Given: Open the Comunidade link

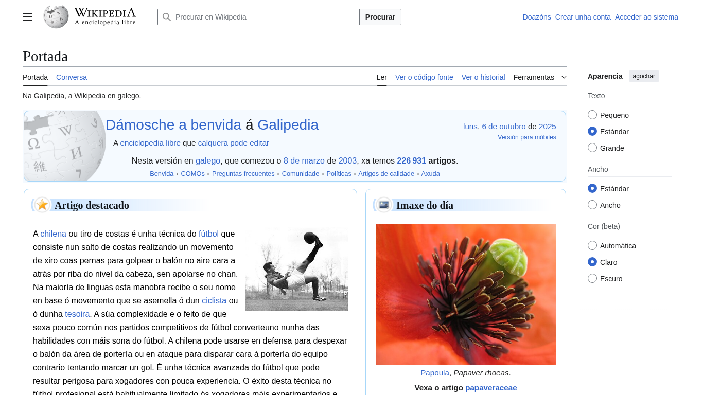Looking at the screenshot, I should [301, 174].
